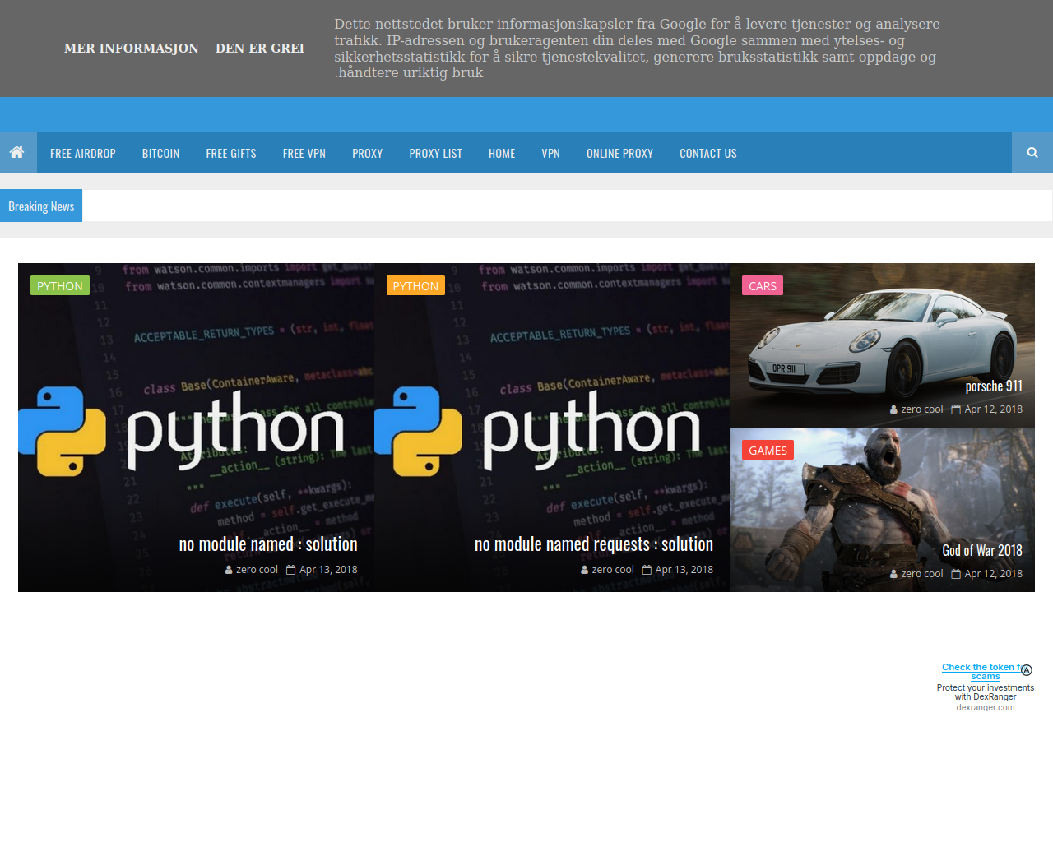Open the Online Proxy menu item
Image resolution: width=1053 pixels, height=842 pixels.
pos(620,153)
